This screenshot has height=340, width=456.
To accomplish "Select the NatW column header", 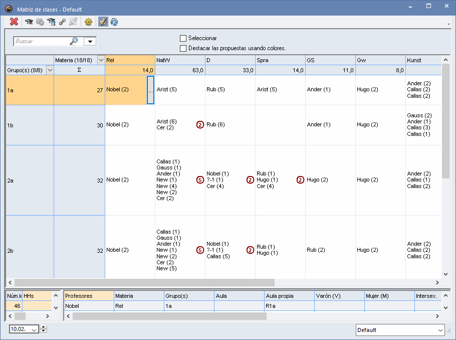I will pos(180,60).
